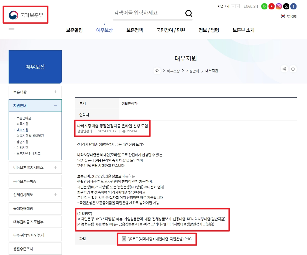Click the home icon in breadcrumb
Image resolution: width=307 pixels, height=255 pixels.
[x=157, y=71]
